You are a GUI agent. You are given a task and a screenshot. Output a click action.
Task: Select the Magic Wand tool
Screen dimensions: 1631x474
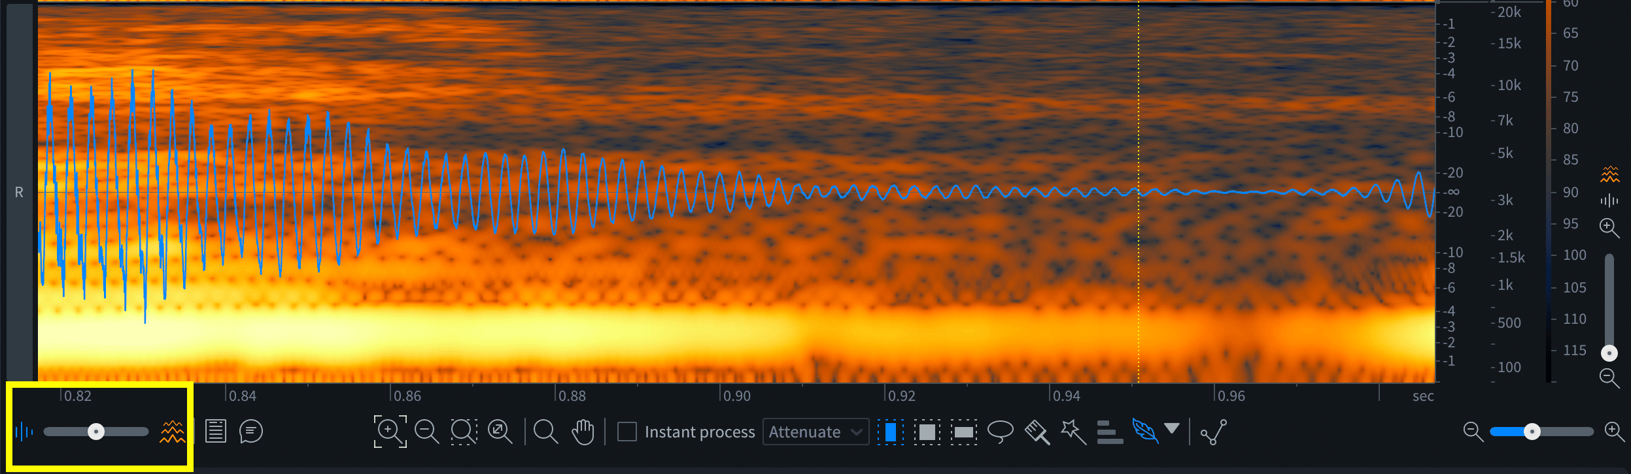[1074, 432]
